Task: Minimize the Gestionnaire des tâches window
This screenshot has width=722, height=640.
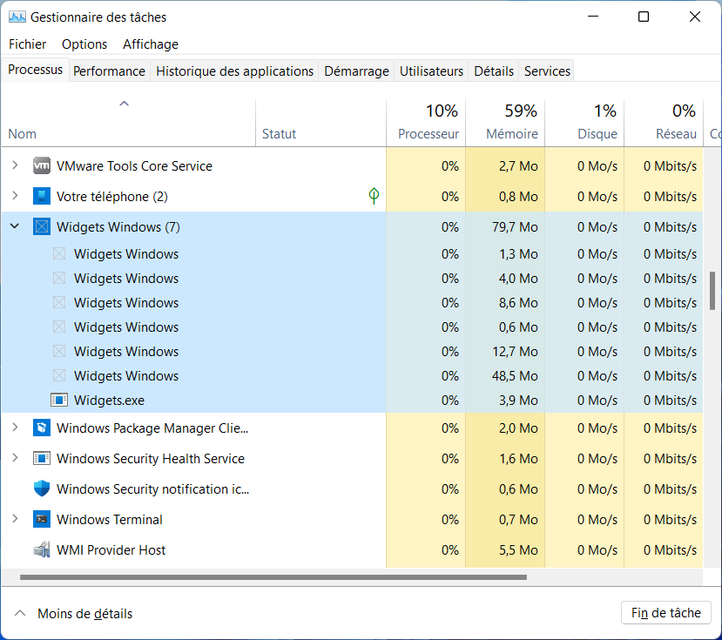Action: click(593, 17)
